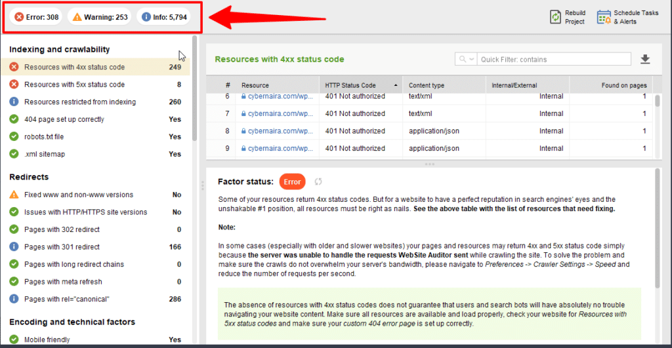The width and height of the screenshot is (672, 348).
Task: Select Resources with 4xx status code
Action: click(x=74, y=67)
